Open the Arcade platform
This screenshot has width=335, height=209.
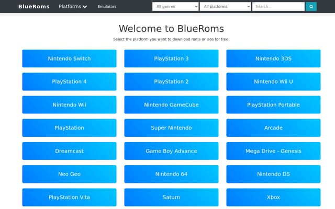[273, 127]
